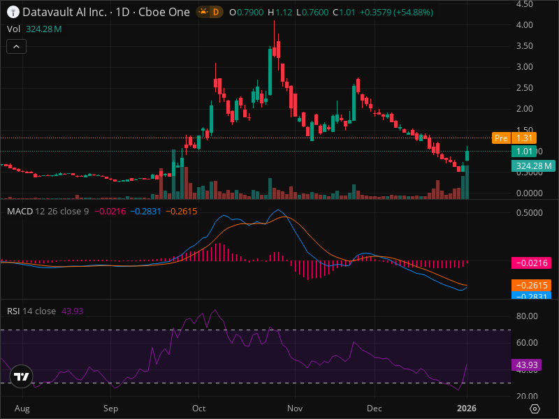559x419 pixels.
Task: Click the Nov label on time axis
Action: (295, 409)
